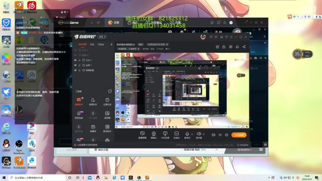Screen dimensions: 322x181
Task: Select the 文本 1 layer row
Action: coord(93,60)
